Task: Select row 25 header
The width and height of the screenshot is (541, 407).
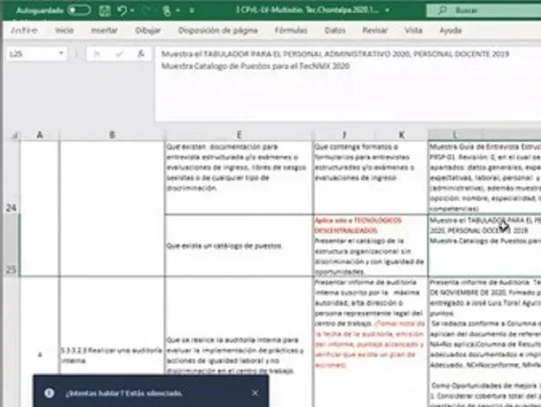Action: click(x=11, y=245)
